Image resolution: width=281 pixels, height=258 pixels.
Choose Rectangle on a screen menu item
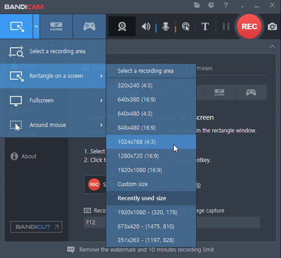[53, 76]
